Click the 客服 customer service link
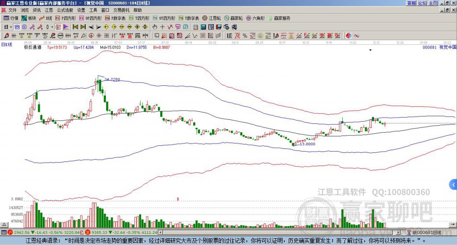Image resolution: width=457 pixels, height=245 pixels. pos(411,3)
